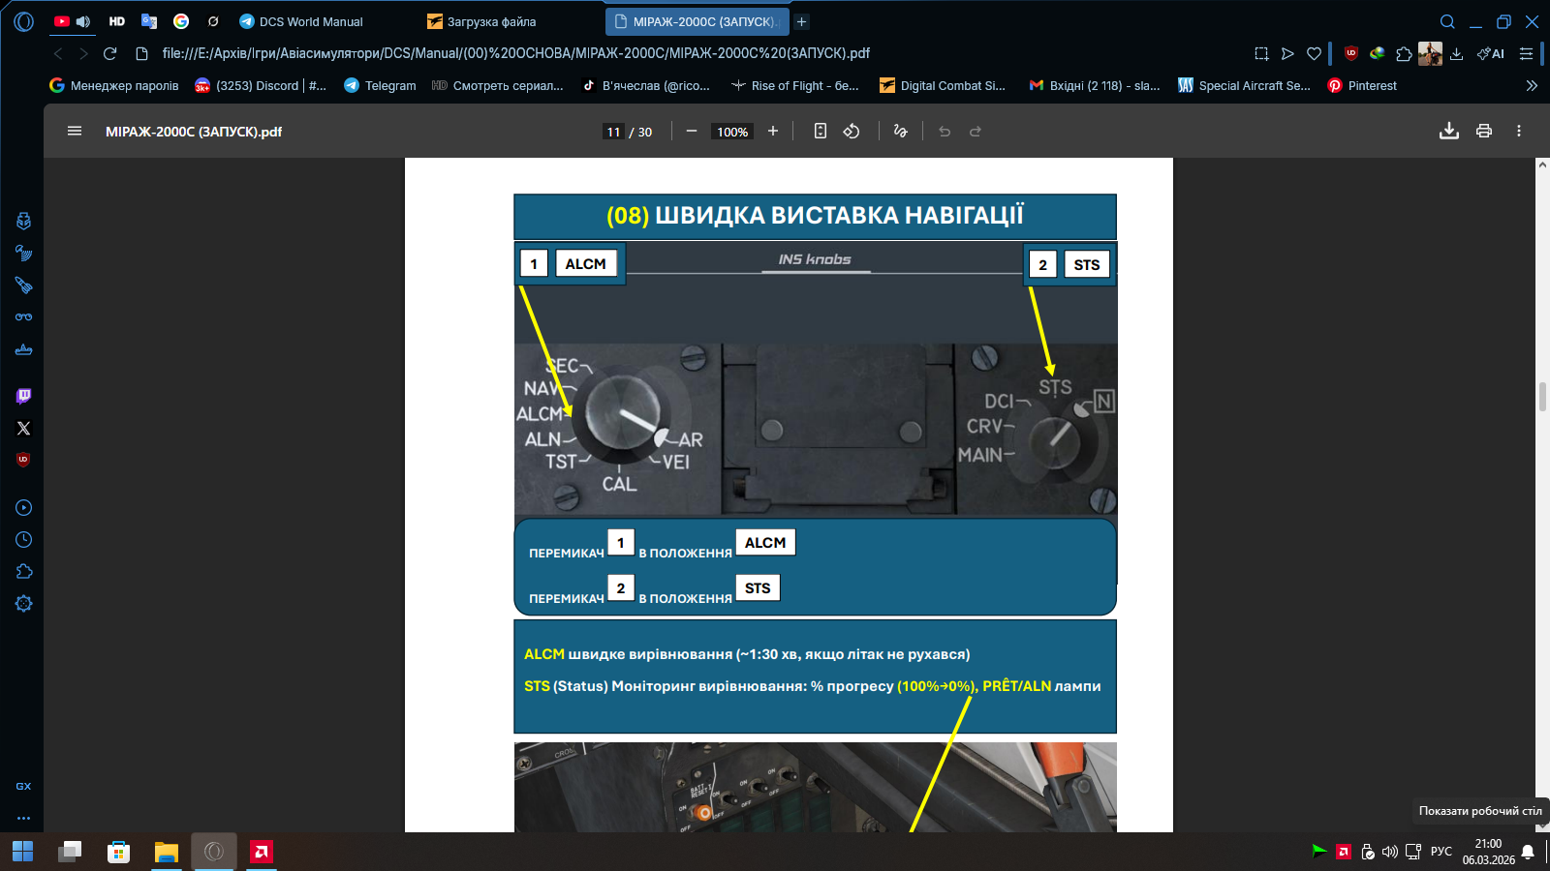Open Twitch in the sidebar
Viewport: 1550px width, 871px height.
tap(24, 396)
